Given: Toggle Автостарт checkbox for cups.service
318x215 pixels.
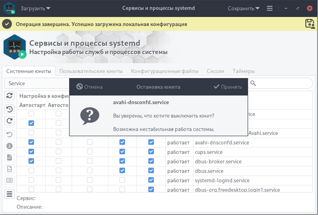Looking at the screenshot, I should tap(31, 152).
